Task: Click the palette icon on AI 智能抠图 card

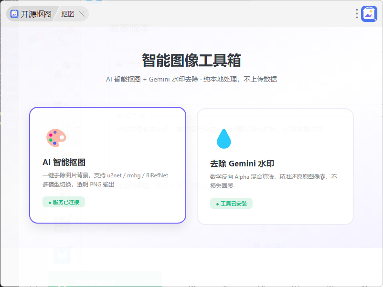Action: 56,138
